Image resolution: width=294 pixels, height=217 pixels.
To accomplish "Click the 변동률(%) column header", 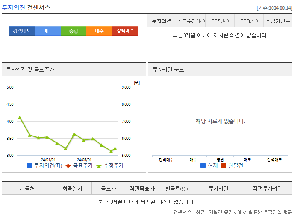I will [176, 188].
